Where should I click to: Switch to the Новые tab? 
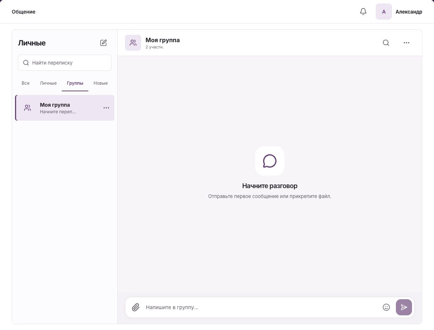tap(100, 83)
